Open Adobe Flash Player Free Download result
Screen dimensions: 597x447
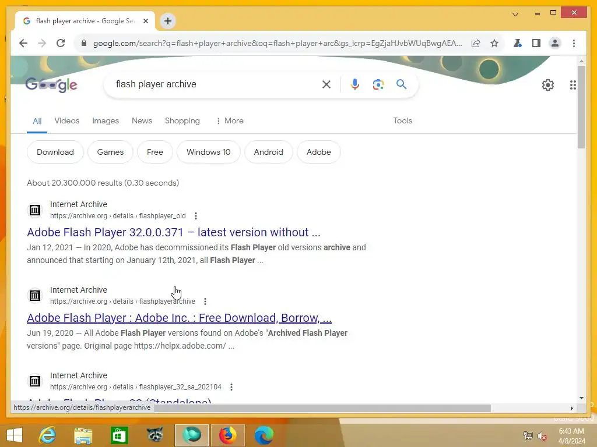pos(180,318)
